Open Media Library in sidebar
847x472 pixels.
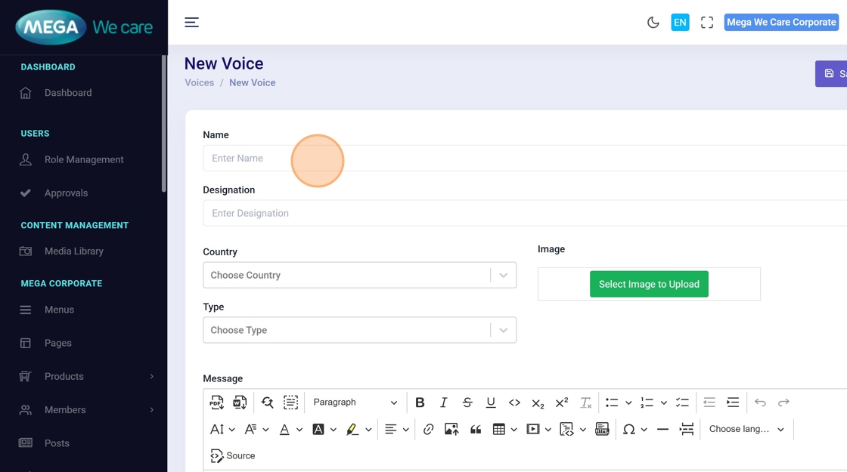pos(73,251)
